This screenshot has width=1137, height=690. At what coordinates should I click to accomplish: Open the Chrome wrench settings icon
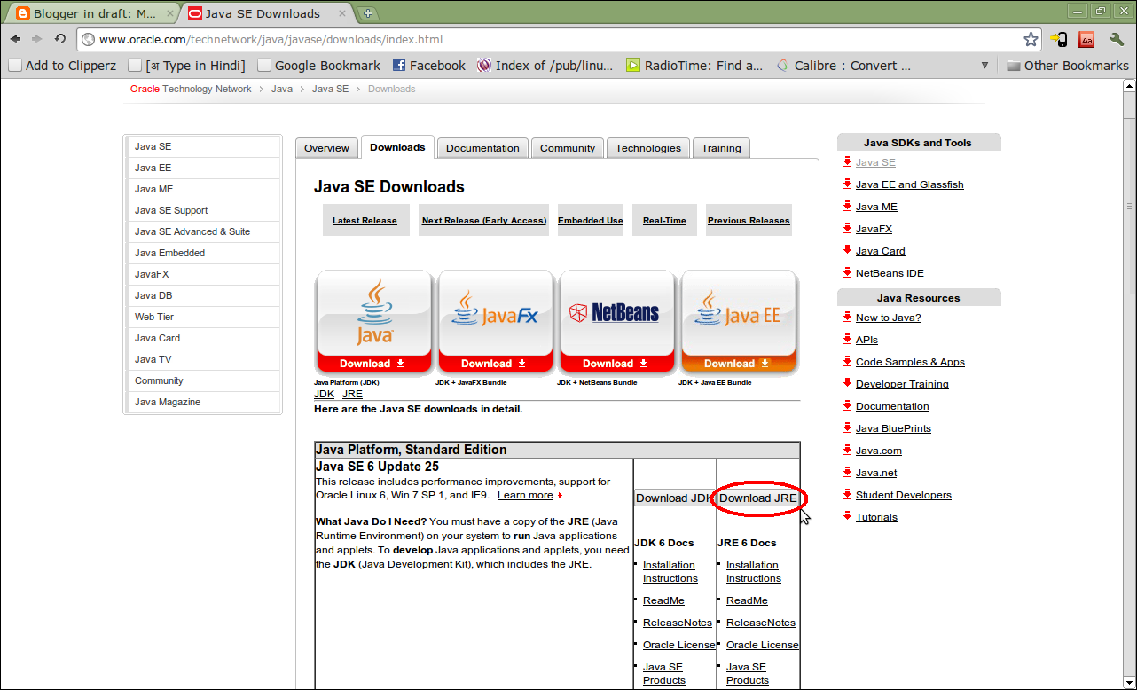click(x=1117, y=40)
